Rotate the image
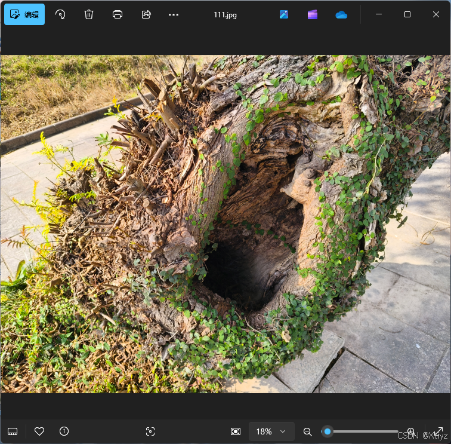The width and height of the screenshot is (451, 444). pyautogui.click(x=60, y=14)
